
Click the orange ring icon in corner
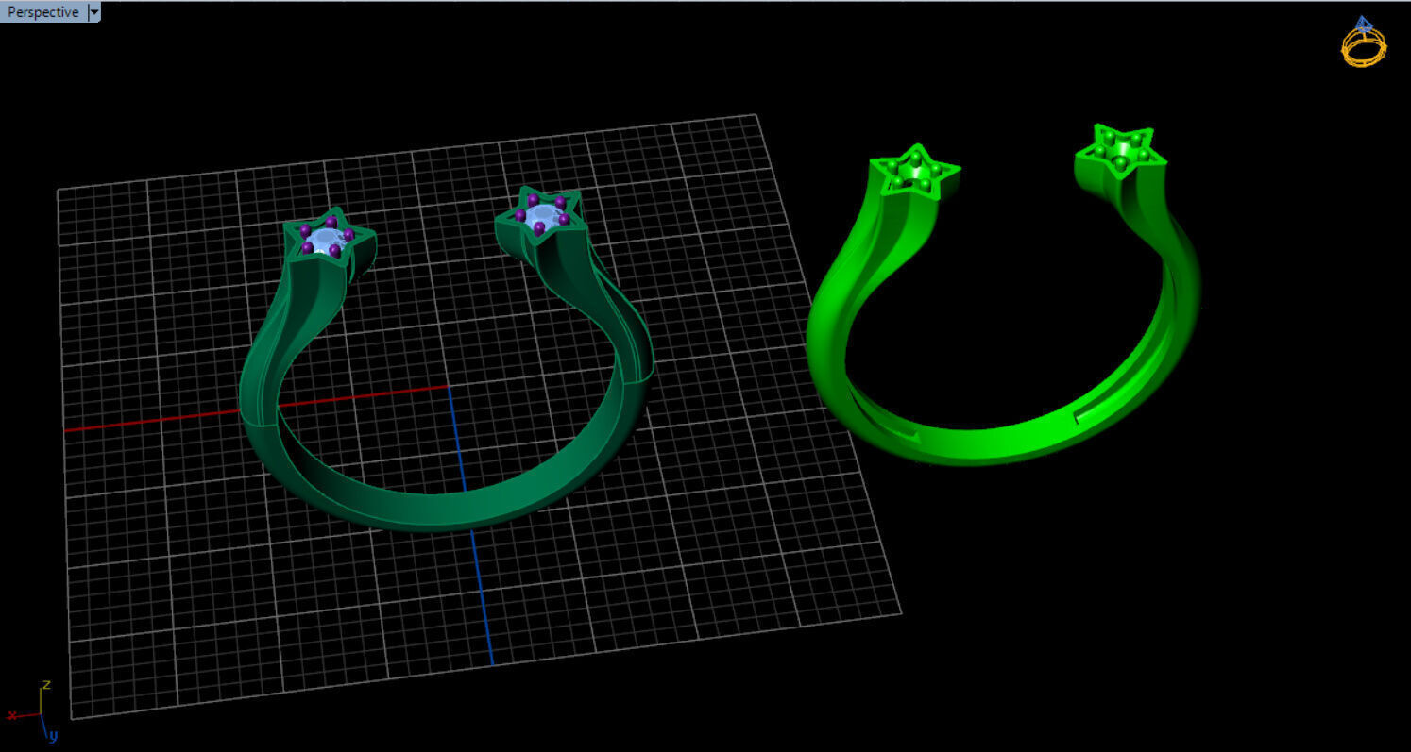(x=1365, y=42)
